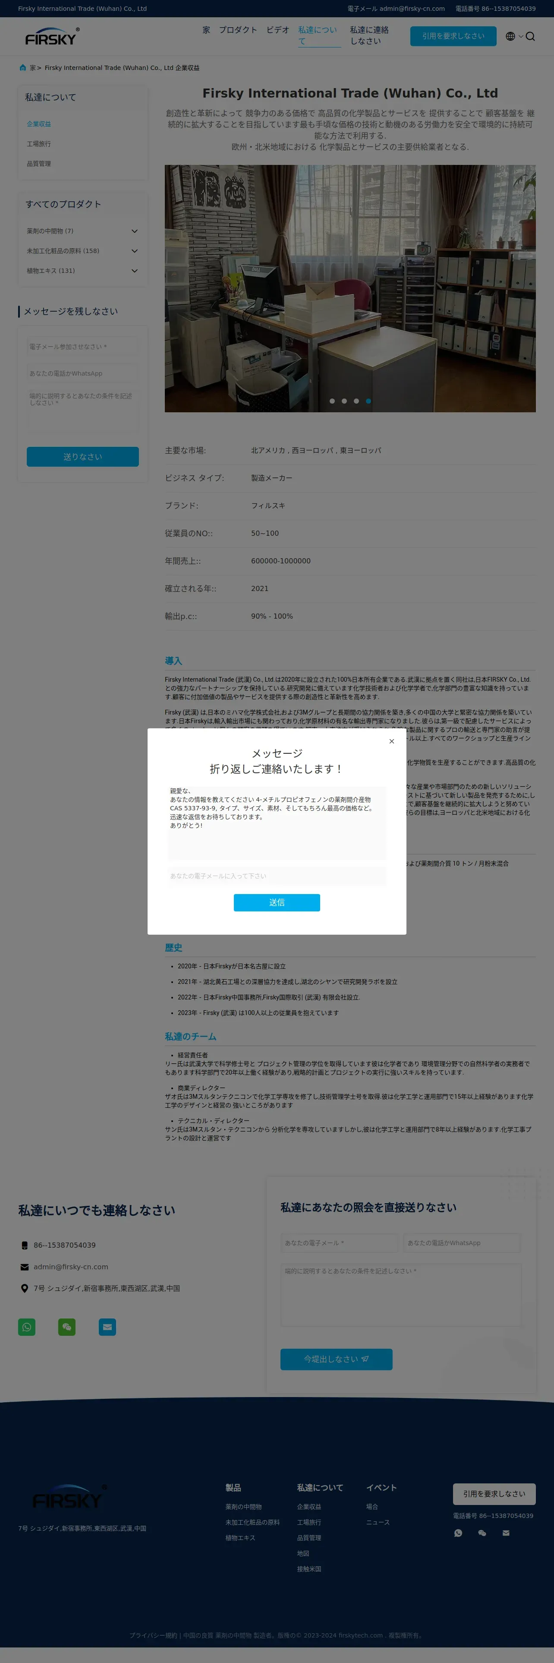Click the Firsky logo in the header
This screenshot has width=554, height=1663.
pyautogui.click(x=52, y=36)
